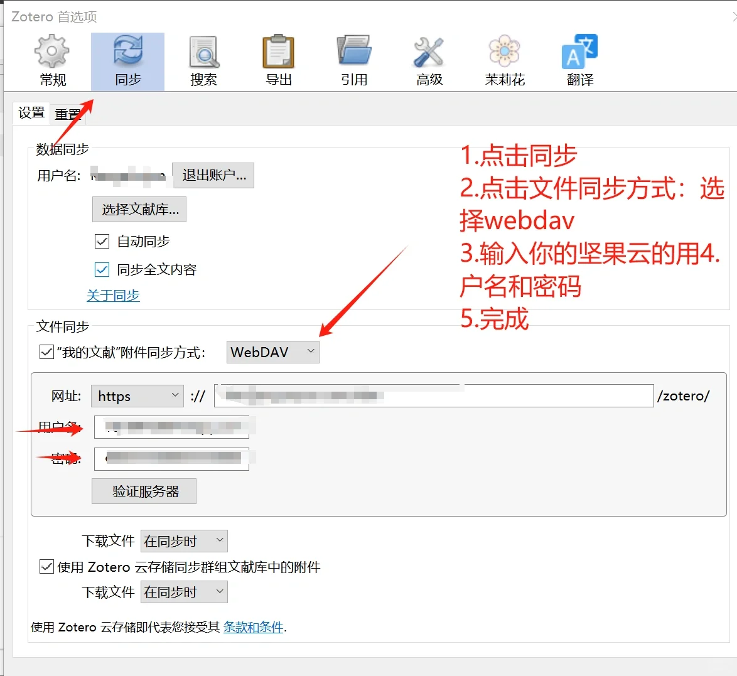Open the 搜索 preferences panel
Screen dimensions: 737x676
(x=203, y=60)
